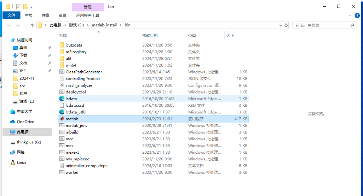Refresh the current folder view
This screenshot has width=363, height=196.
coord(286,25)
